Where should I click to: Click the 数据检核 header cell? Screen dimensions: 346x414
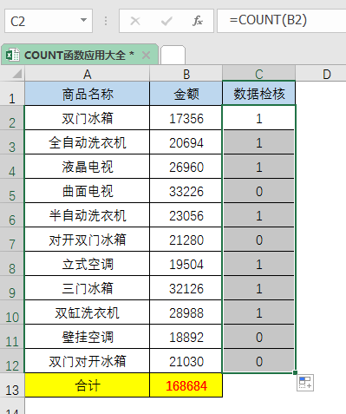click(x=259, y=94)
